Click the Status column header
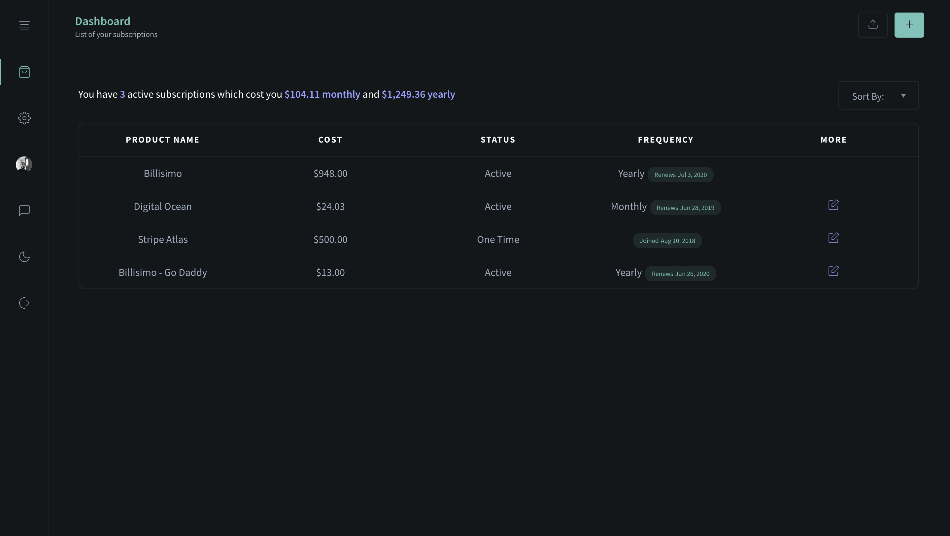Screen dimensions: 950x536 pyautogui.click(x=497, y=140)
